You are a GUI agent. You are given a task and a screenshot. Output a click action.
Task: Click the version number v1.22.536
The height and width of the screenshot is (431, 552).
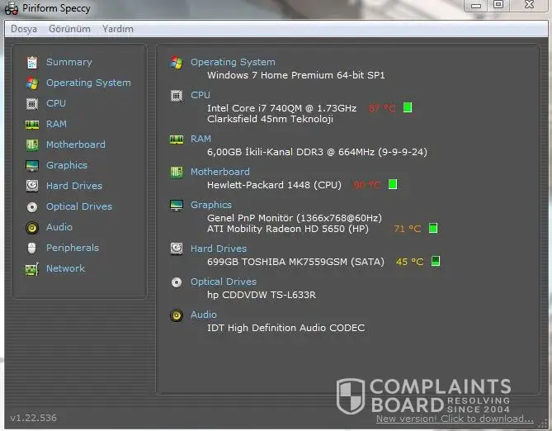click(x=34, y=418)
